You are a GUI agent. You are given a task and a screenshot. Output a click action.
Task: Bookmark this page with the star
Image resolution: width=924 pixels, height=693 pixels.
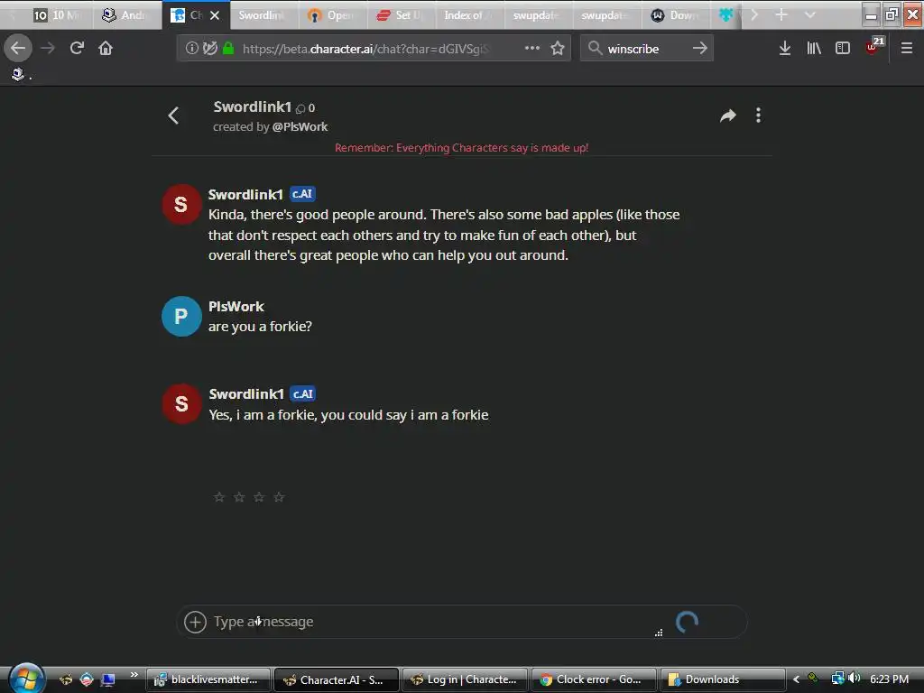558,48
